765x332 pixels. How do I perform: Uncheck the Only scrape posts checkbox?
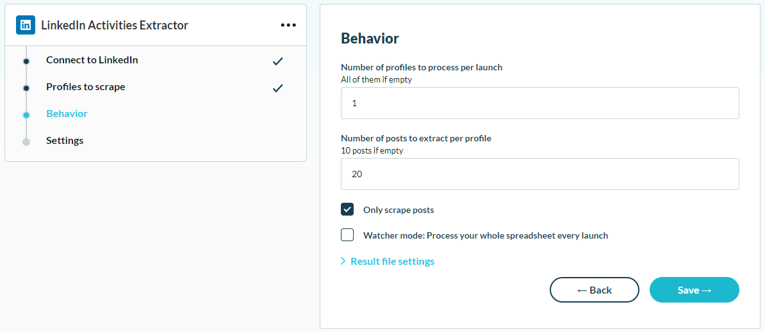click(347, 210)
